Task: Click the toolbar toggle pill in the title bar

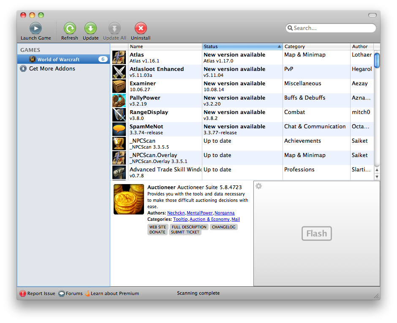Action: coord(372,15)
